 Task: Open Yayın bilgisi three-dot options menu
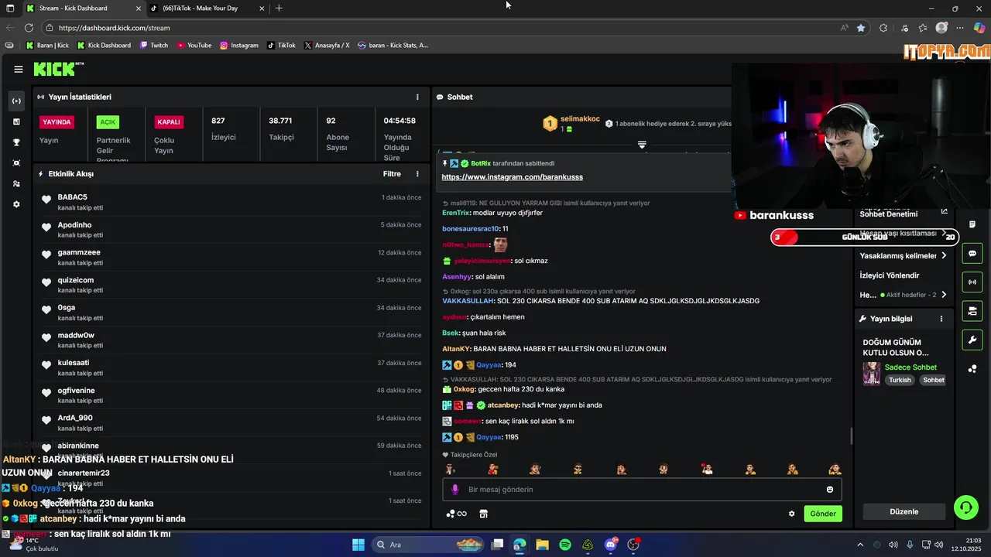pyautogui.click(x=941, y=319)
